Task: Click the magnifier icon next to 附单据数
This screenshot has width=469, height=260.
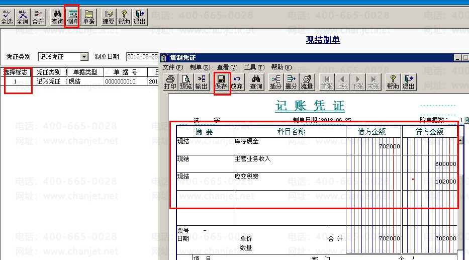Action: (466, 120)
